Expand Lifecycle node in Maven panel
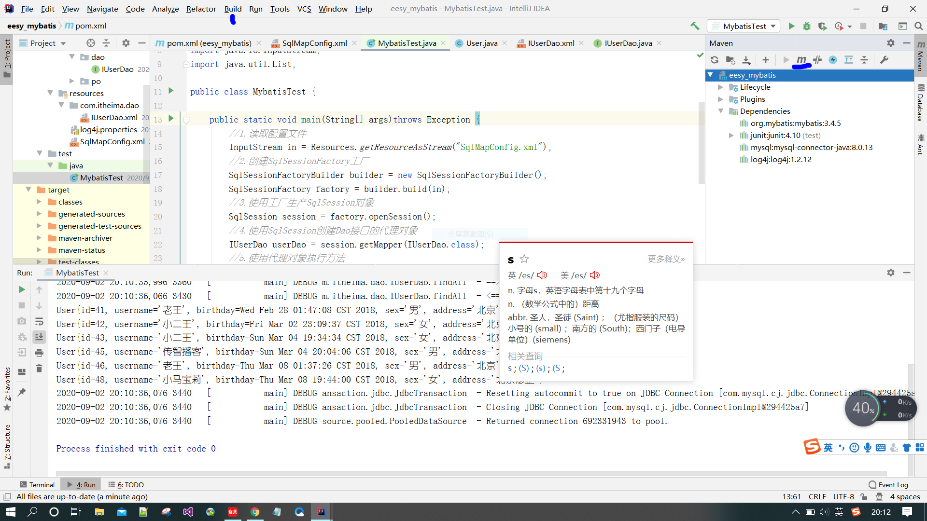Image resolution: width=927 pixels, height=521 pixels. (x=720, y=87)
